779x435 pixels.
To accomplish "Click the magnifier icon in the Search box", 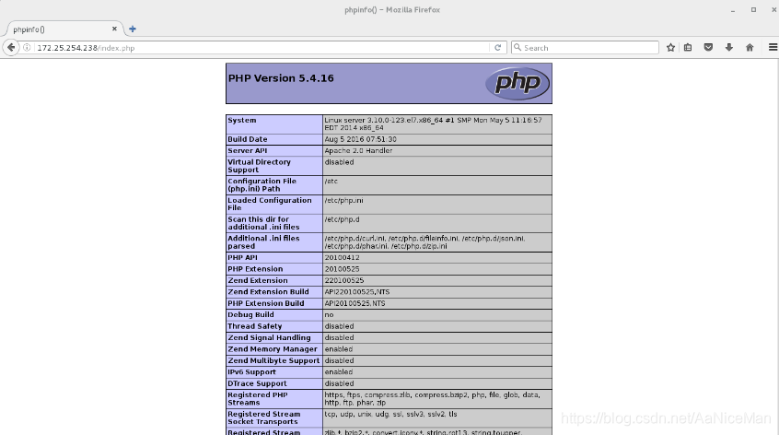I will (517, 47).
